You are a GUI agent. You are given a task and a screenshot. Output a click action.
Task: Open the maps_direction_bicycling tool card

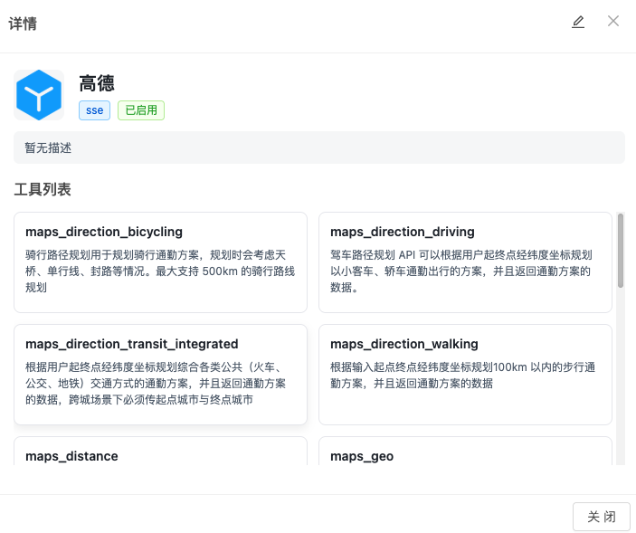coord(160,262)
